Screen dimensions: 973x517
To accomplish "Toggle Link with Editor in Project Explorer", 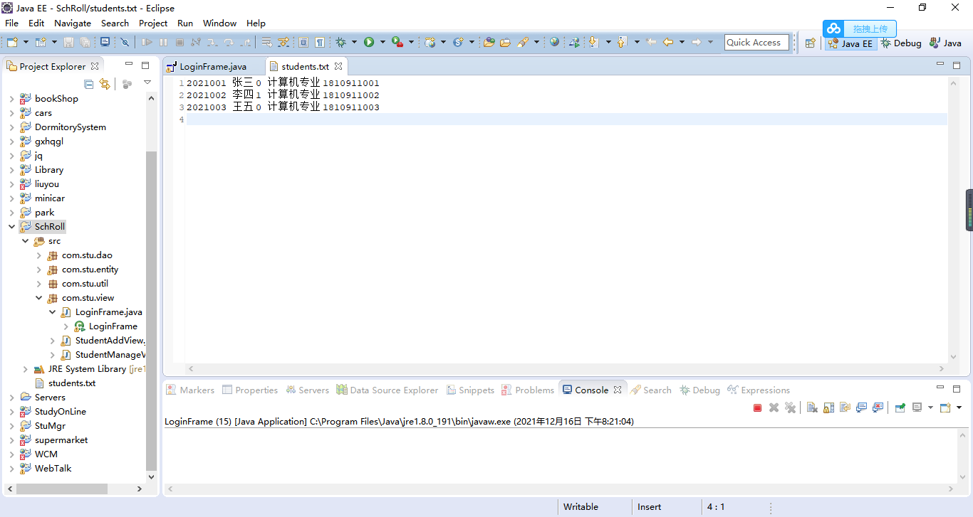I will [x=105, y=84].
